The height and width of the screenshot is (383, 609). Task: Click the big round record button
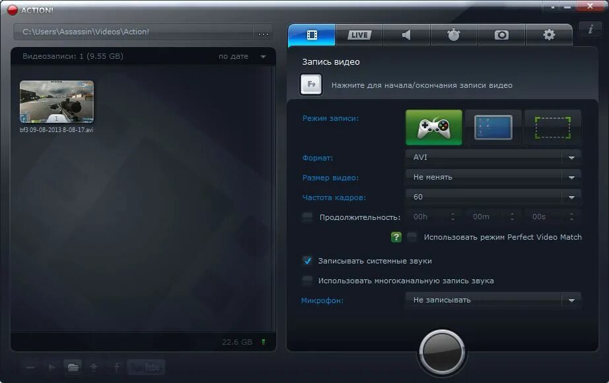[442, 352]
